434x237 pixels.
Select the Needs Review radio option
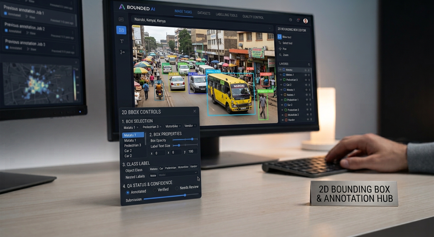[x=177, y=188]
